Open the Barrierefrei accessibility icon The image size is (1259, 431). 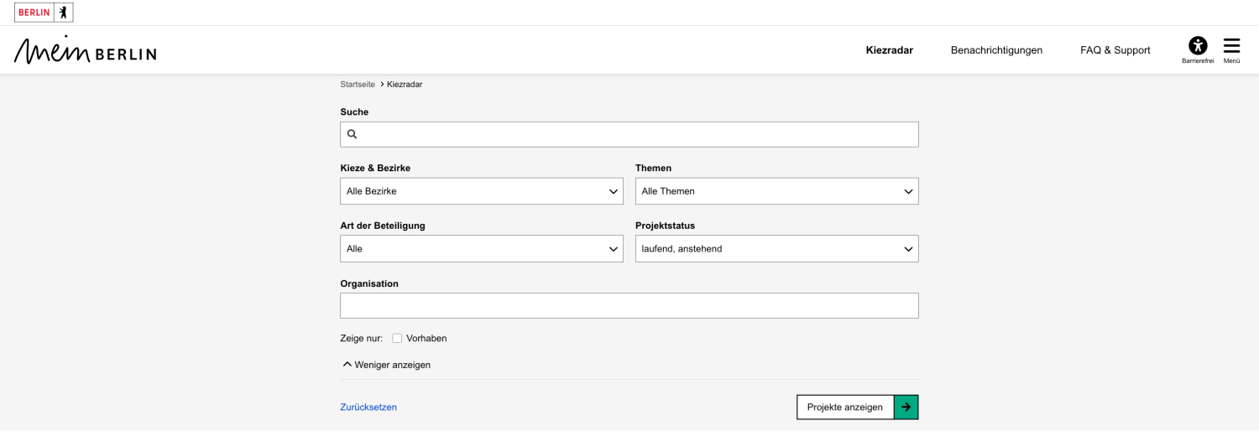tap(1198, 46)
